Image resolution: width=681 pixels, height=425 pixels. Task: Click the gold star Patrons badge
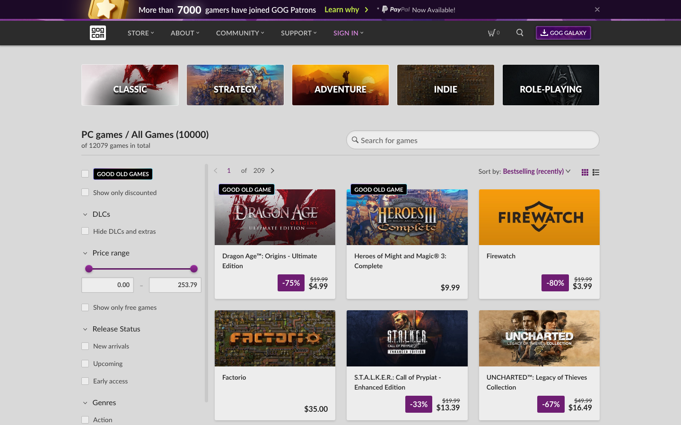(x=108, y=9)
